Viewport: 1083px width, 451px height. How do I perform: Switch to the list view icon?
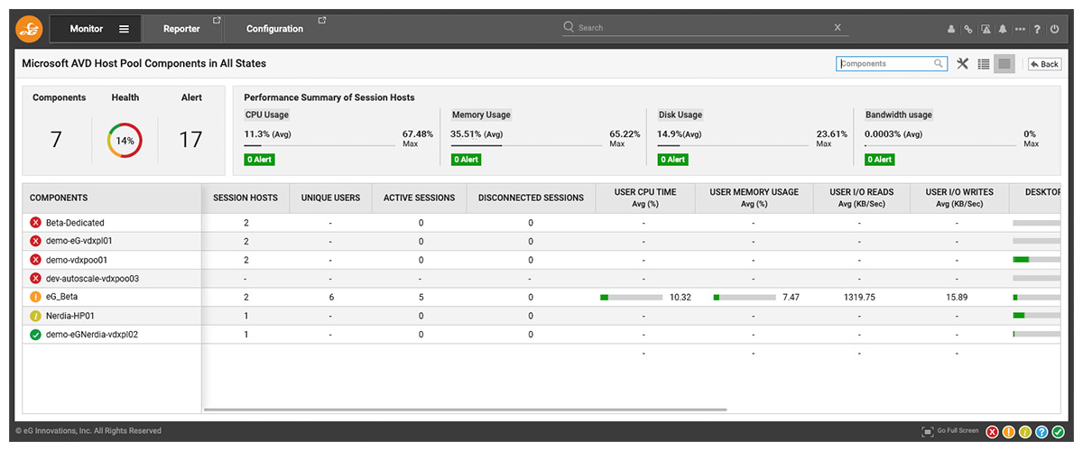(984, 64)
